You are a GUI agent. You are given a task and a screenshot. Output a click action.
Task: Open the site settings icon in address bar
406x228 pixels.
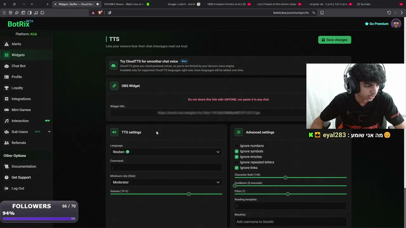314,13
